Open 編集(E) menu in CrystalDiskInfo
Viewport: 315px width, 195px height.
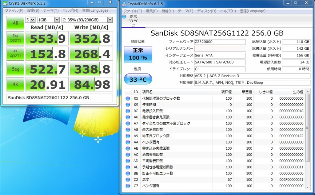tap(152, 11)
